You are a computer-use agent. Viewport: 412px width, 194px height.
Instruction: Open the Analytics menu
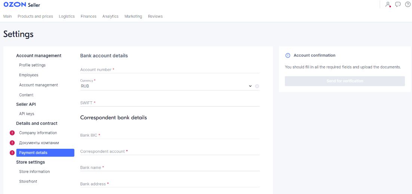(x=110, y=16)
